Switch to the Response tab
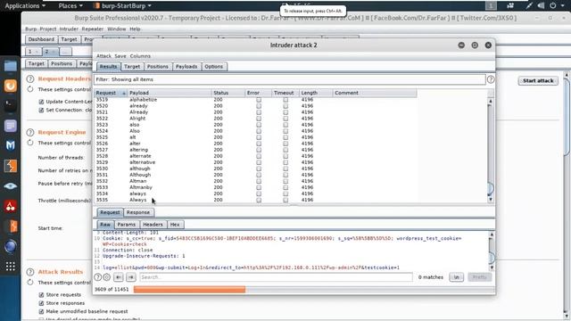This screenshot has height=321, width=571. point(138,212)
